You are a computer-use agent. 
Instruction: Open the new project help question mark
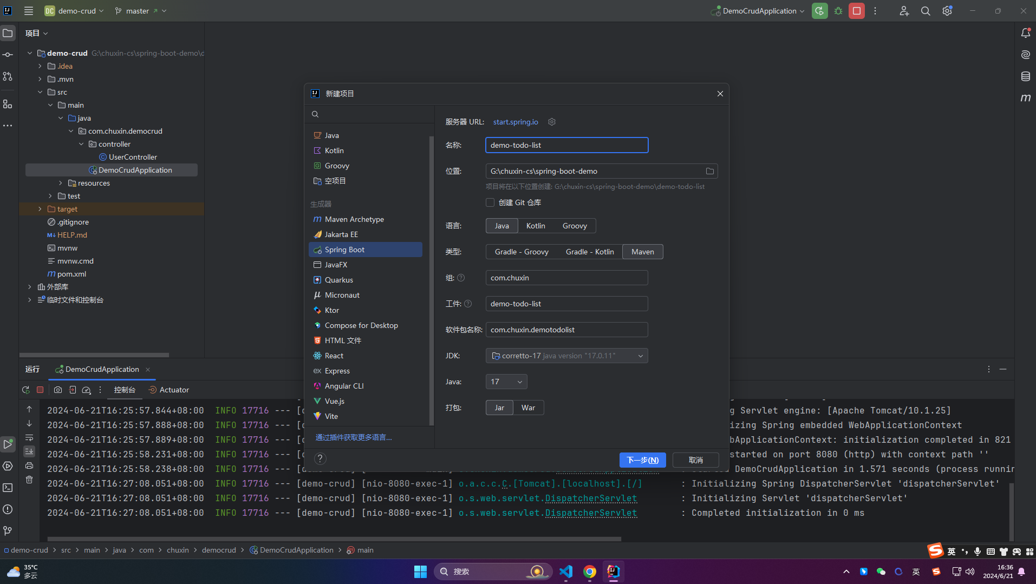pos(320,458)
